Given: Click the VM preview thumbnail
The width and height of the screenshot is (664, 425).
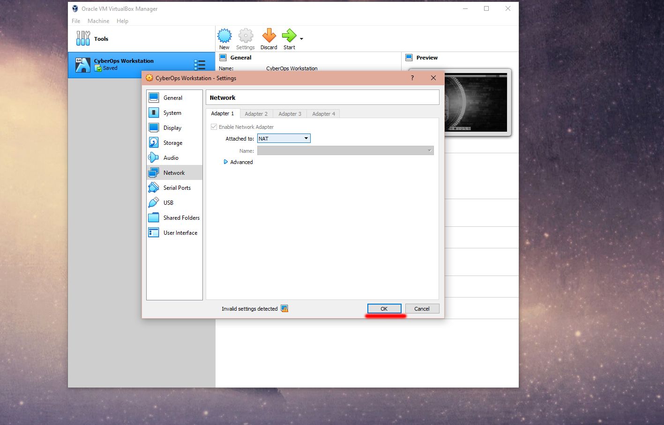Looking at the screenshot, I should tap(476, 103).
